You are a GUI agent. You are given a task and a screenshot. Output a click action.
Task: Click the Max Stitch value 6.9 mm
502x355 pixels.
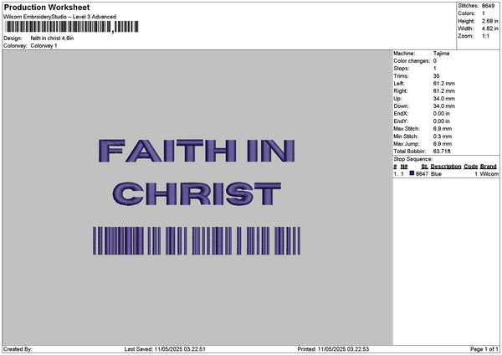point(443,129)
